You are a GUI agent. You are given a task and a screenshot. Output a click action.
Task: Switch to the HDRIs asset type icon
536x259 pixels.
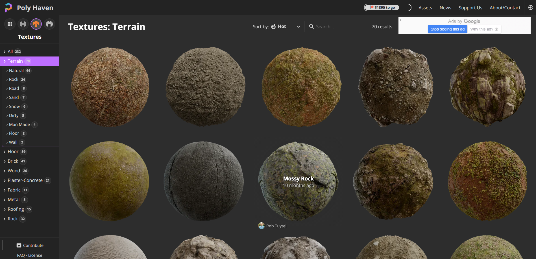[x=23, y=24]
